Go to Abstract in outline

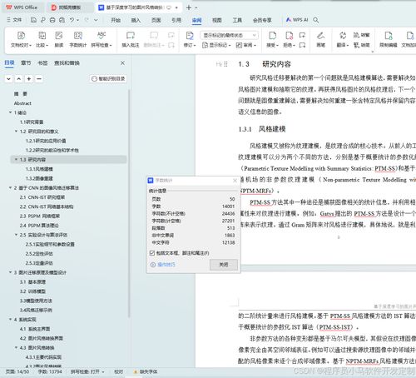point(22,103)
